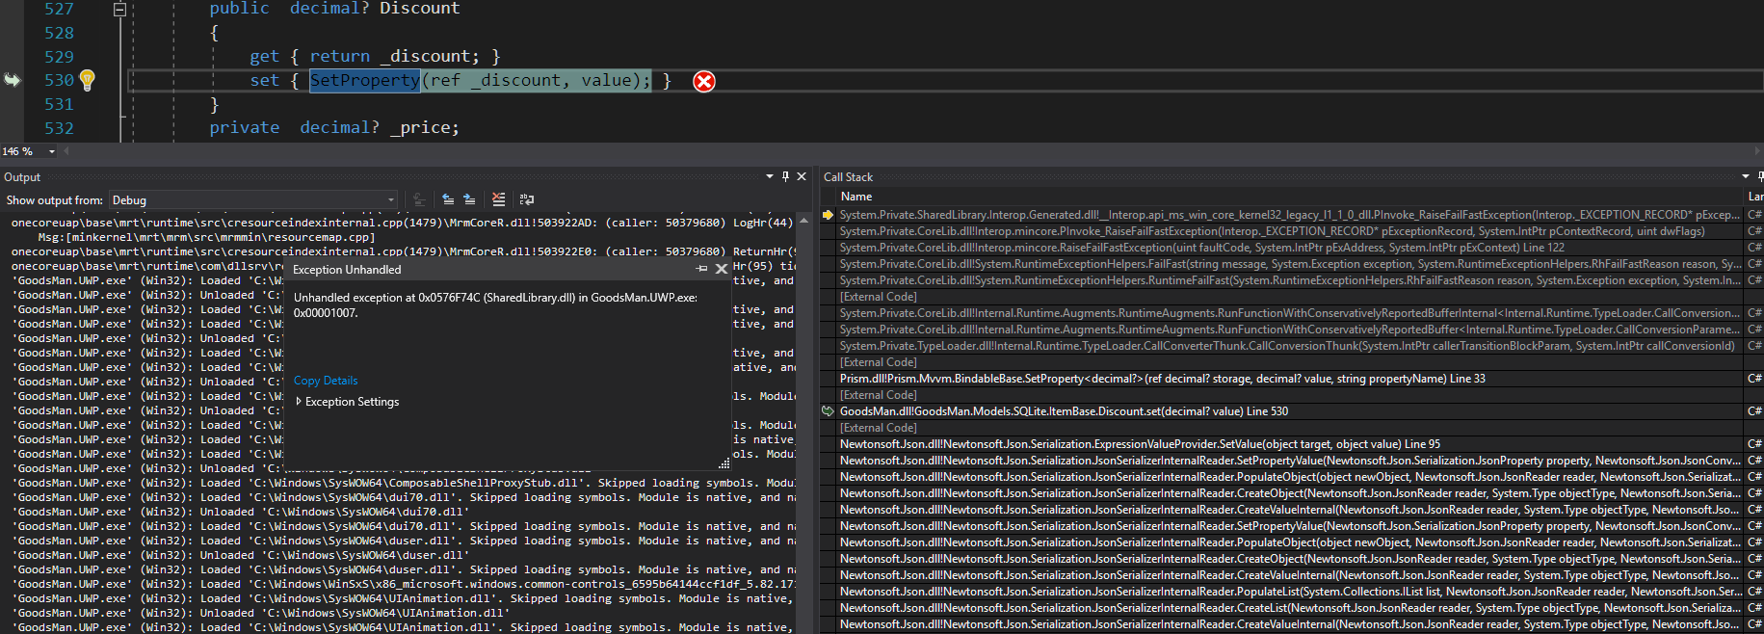Click the Call Stack panel title
The width and height of the screenshot is (1764, 634).
[x=848, y=177]
